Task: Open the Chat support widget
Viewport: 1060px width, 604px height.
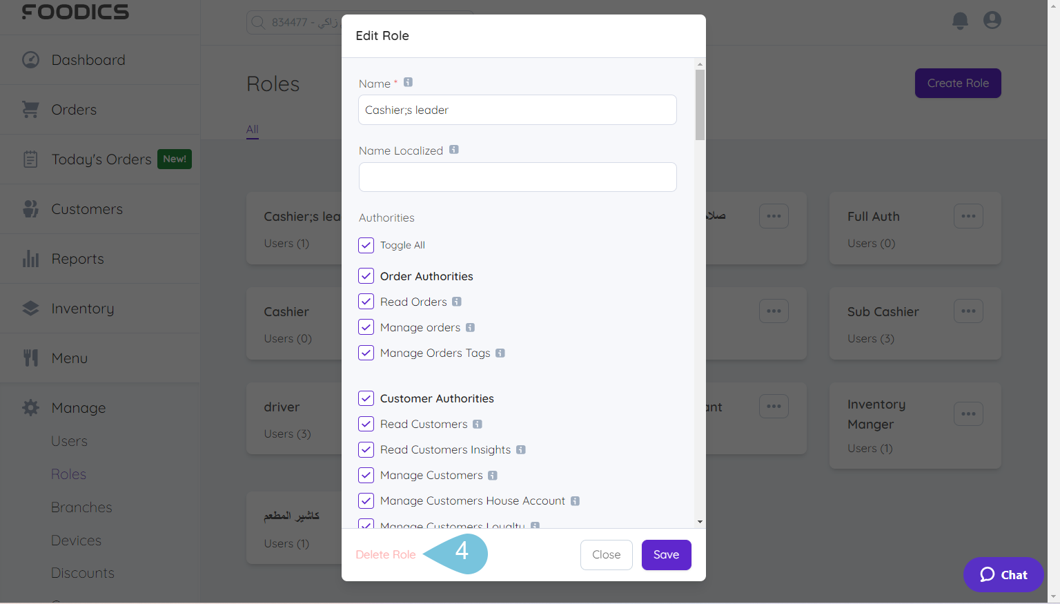Action: tap(1003, 574)
